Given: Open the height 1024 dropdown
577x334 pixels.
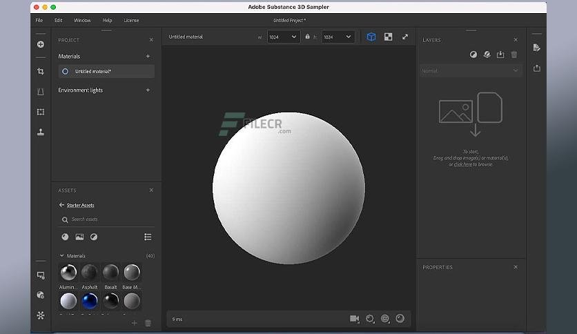Looking at the screenshot, I should pyautogui.click(x=338, y=37).
